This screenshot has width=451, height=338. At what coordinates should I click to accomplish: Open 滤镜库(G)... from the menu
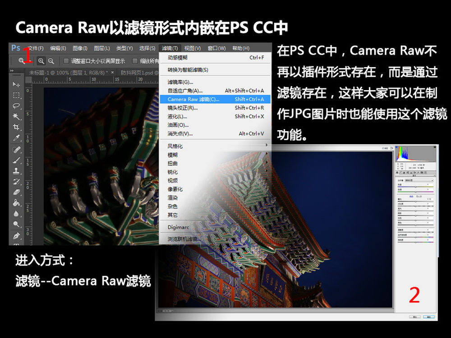pyautogui.click(x=215, y=82)
